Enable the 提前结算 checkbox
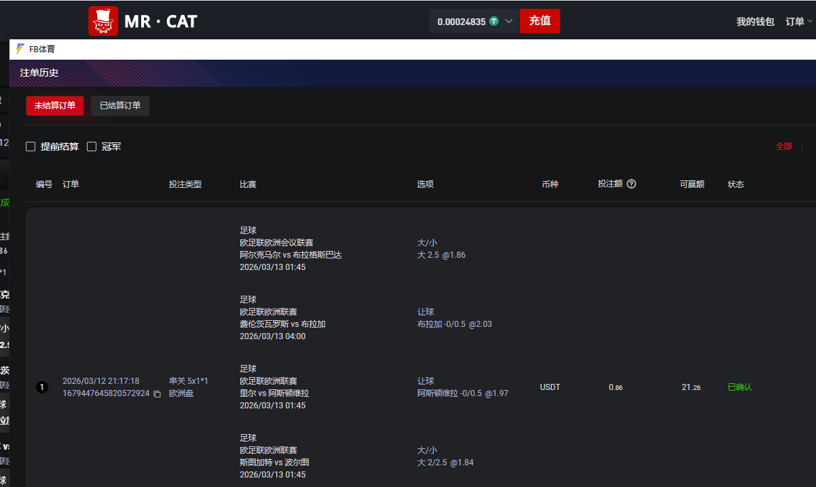 coord(30,146)
